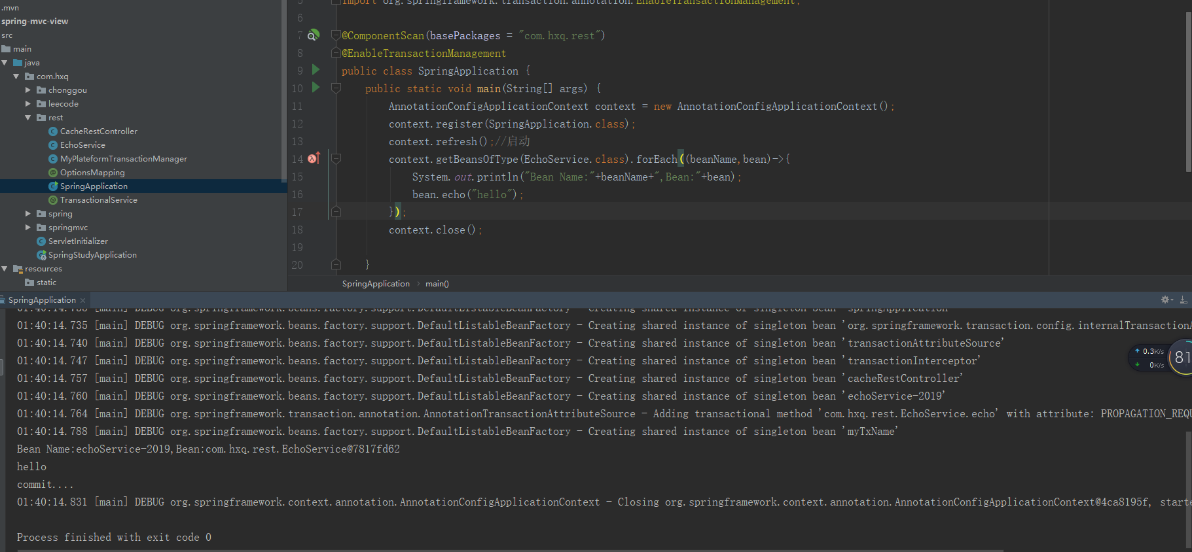Open CacheRestController class file

[99, 131]
